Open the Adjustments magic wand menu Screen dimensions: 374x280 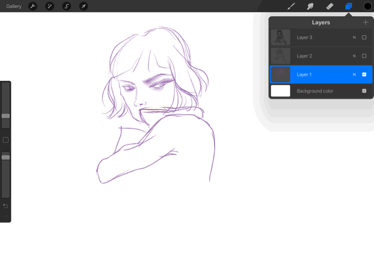coord(50,6)
